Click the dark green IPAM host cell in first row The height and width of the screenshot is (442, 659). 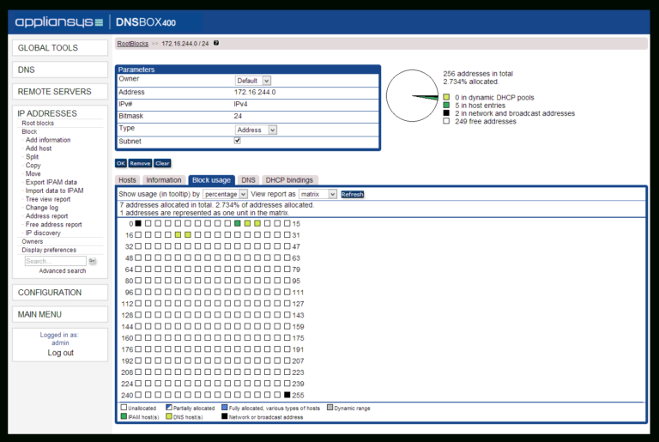[238, 224]
